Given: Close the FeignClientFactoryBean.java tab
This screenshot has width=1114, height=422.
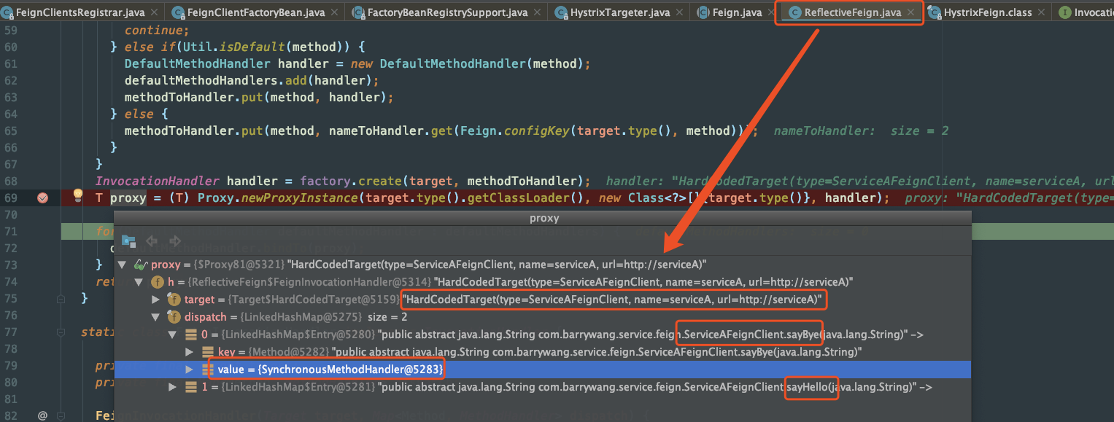Looking at the screenshot, I should coord(335,13).
